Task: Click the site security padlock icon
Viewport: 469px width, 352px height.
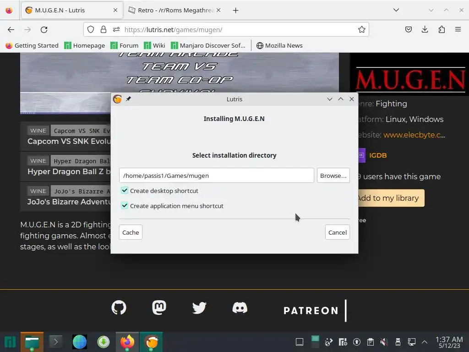Action: (x=104, y=29)
